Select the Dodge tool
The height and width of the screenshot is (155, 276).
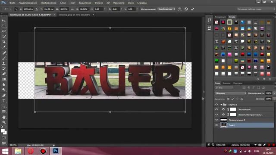[4, 90]
